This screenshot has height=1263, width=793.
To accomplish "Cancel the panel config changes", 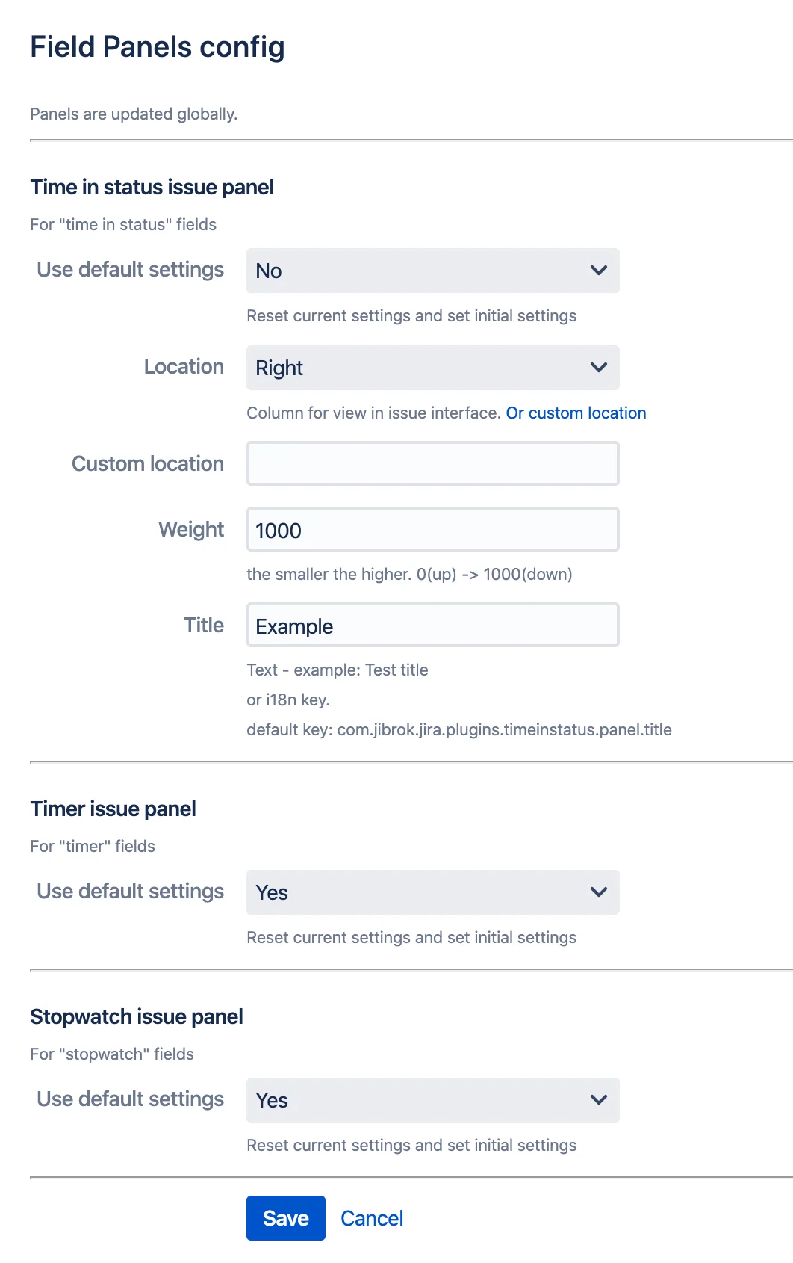I will click(x=372, y=1218).
